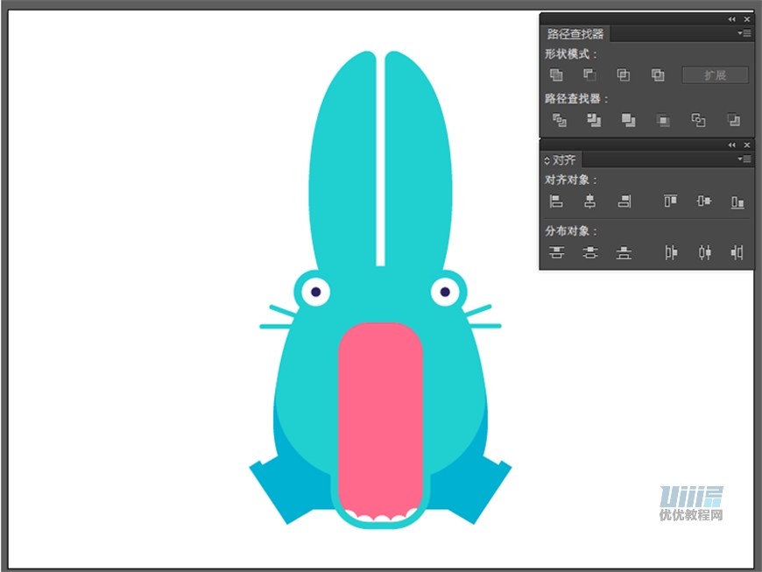Viewport: 762px width, 572px height.
Task: Select the Intersect shape mode icon
Action: pos(624,75)
